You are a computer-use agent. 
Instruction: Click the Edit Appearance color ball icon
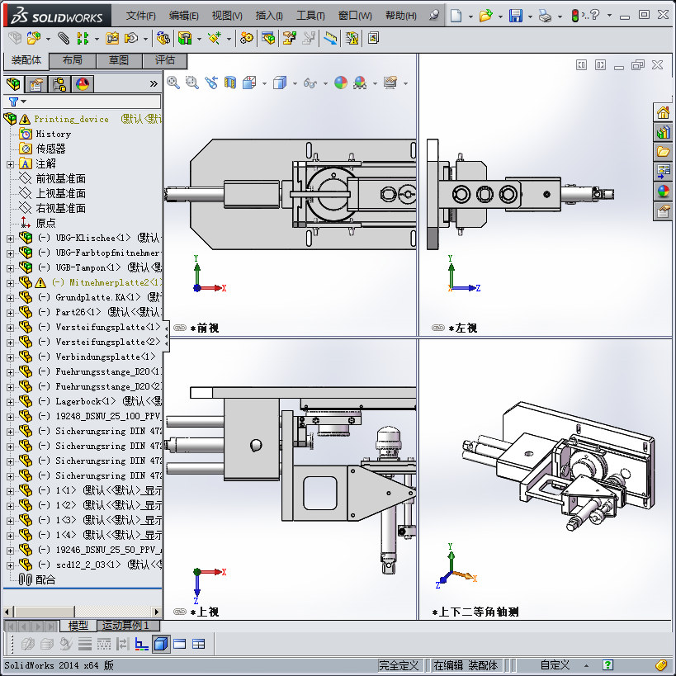point(341,83)
